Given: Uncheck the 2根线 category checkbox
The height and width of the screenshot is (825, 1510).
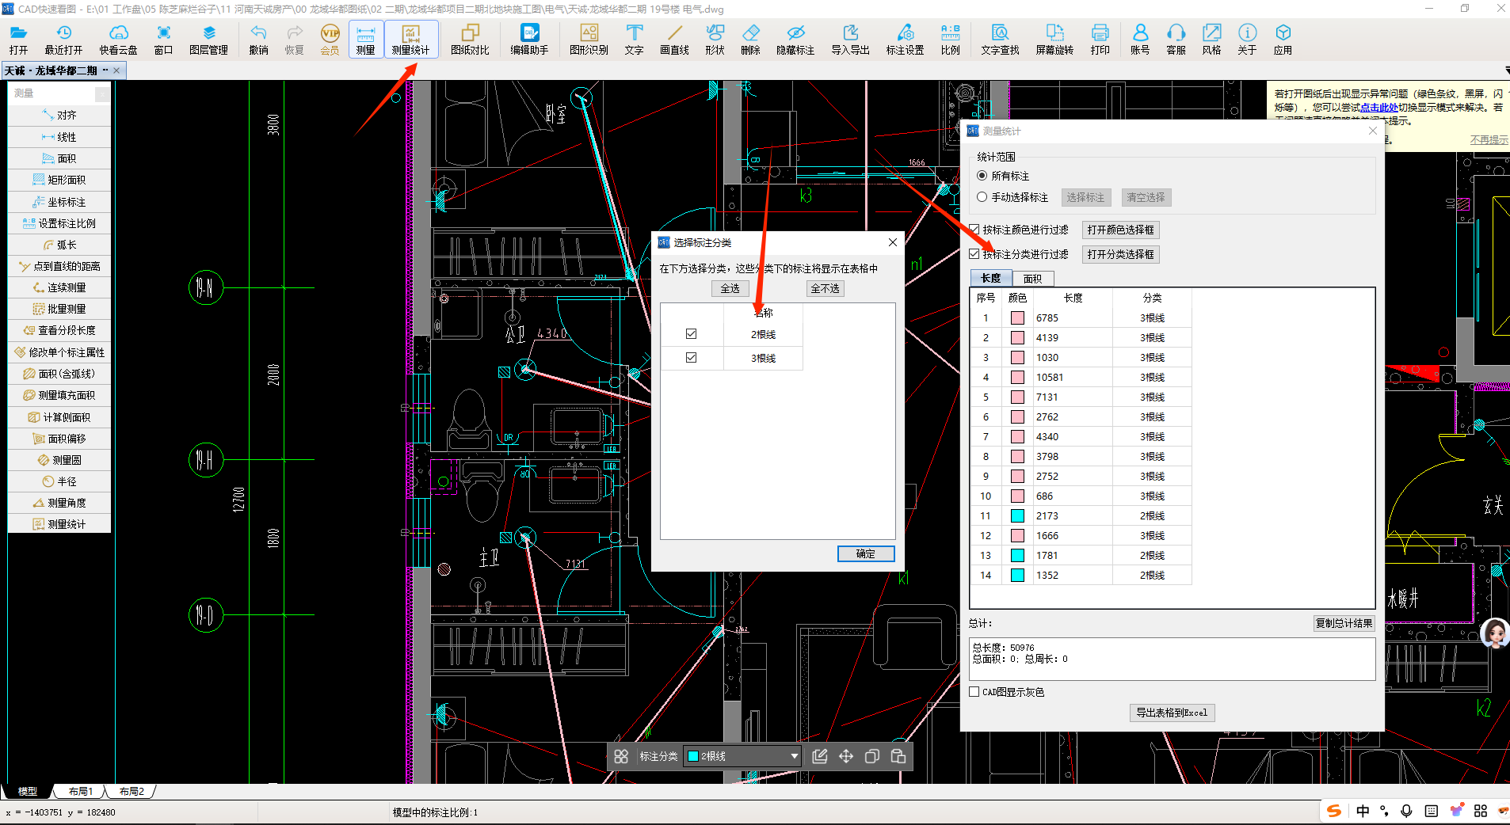Looking at the screenshot, I should [691, 334].
